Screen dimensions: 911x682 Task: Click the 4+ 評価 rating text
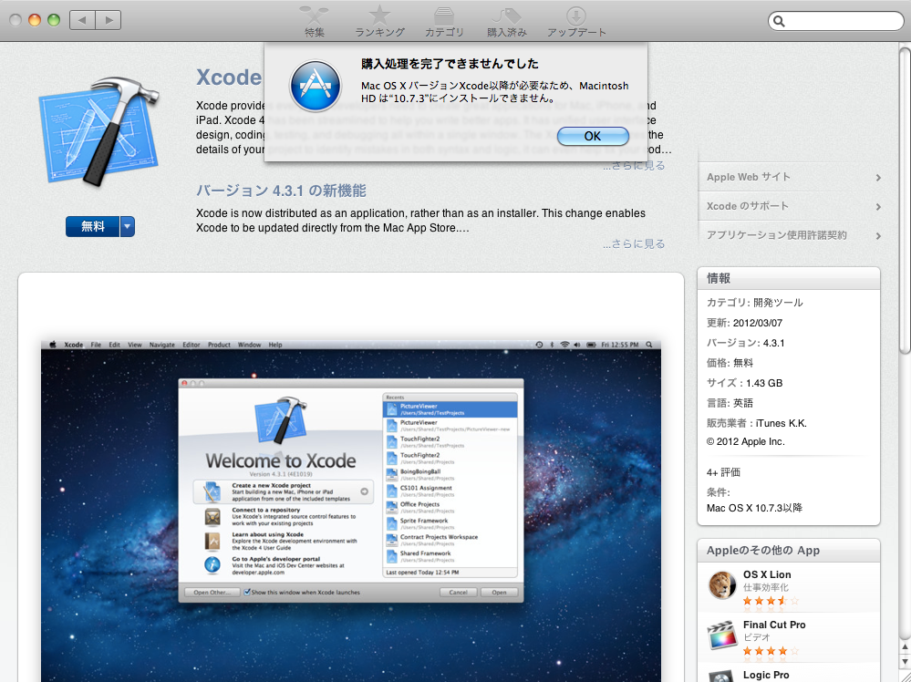pos(723,472)
